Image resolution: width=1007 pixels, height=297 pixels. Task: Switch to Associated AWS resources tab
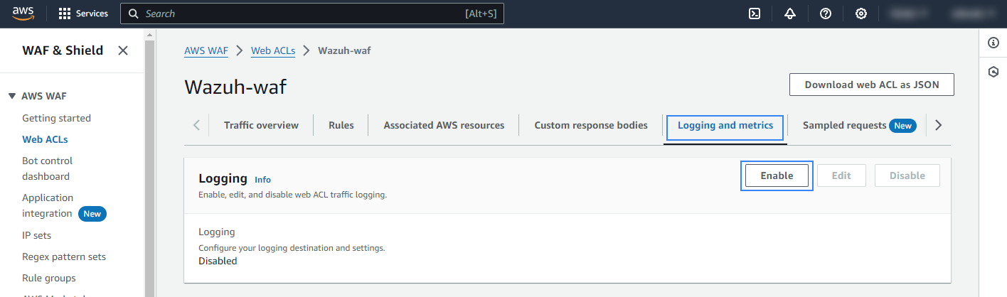click(x=444, y=126)
